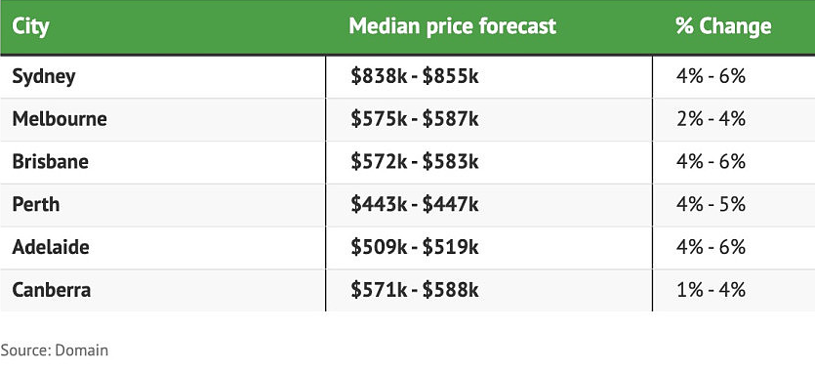
Task: Click Sydney's 4% - 6% change
Action: coord(711,77)
